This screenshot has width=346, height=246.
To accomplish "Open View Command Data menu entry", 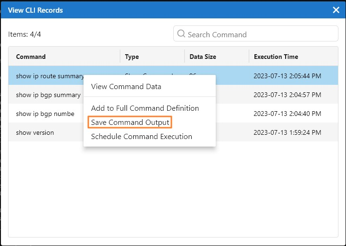I will [x=126, y=86].
